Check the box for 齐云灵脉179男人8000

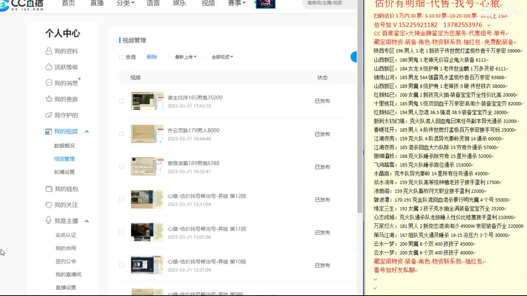tap(121, 134)
